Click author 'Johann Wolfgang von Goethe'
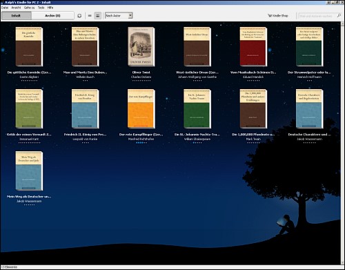The height and width of the screenshot is (270, 345). [x=197, y=77]
